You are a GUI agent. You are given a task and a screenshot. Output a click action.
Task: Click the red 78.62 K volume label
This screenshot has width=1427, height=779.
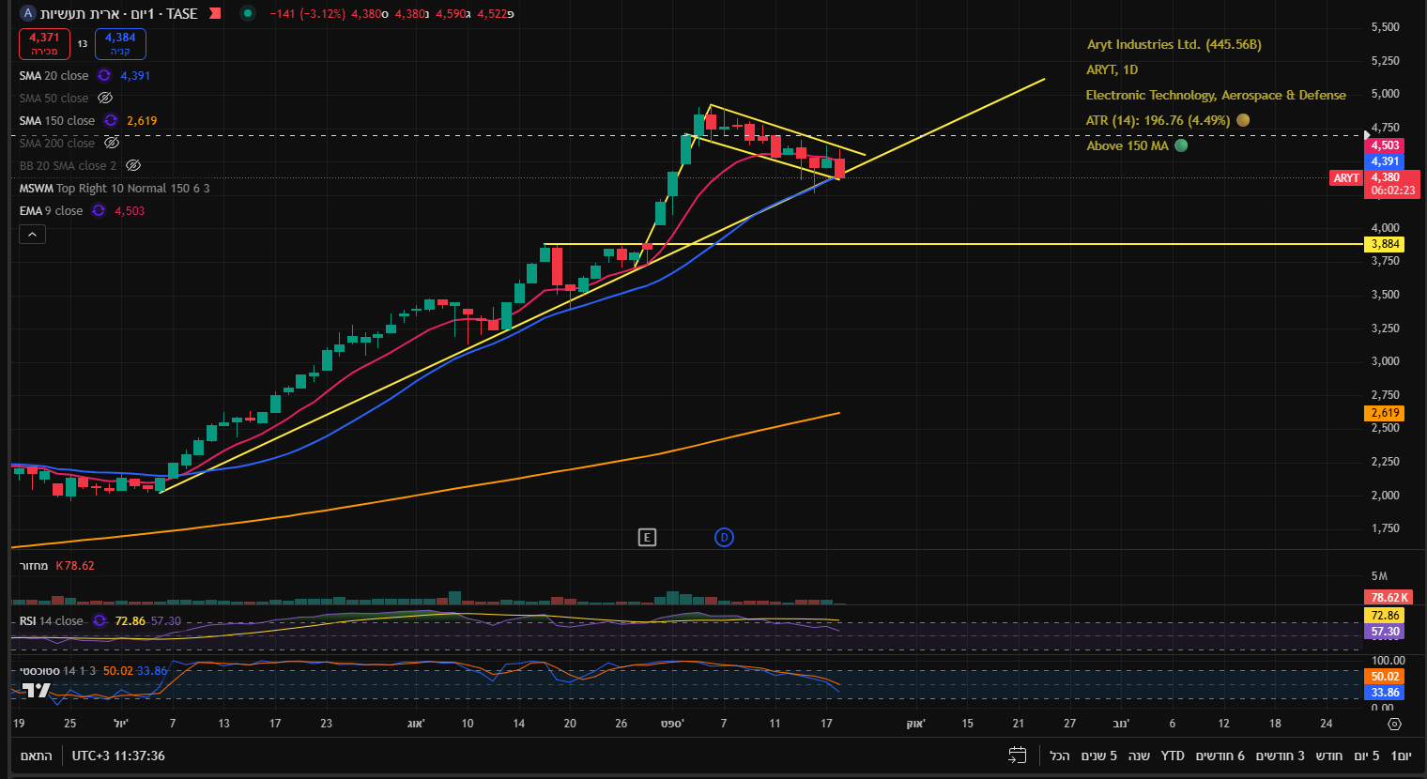[1388, 597]
